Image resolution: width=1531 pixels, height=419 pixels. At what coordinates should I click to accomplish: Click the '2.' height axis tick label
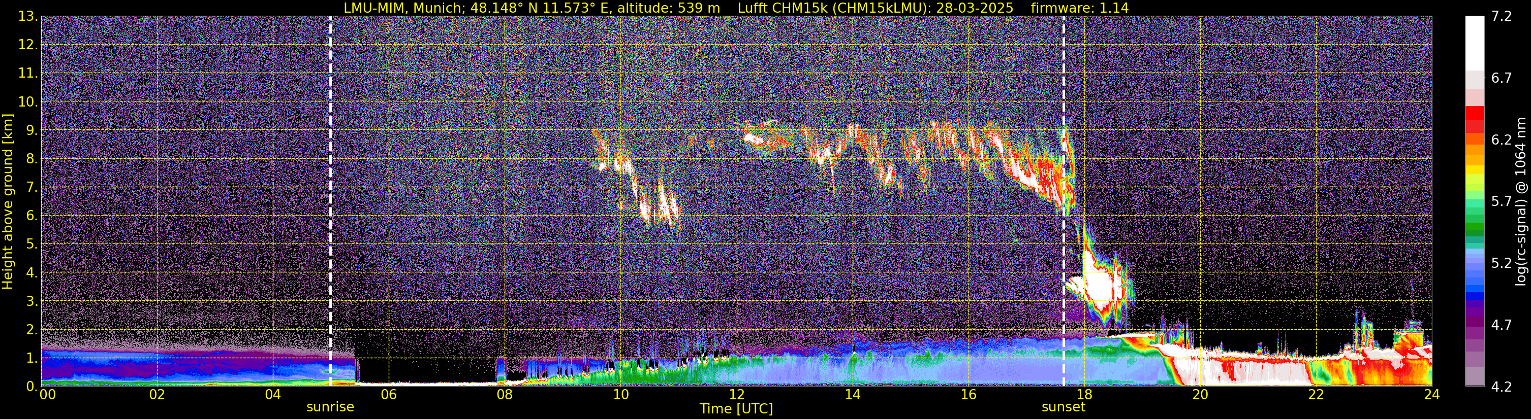[32, 330]
